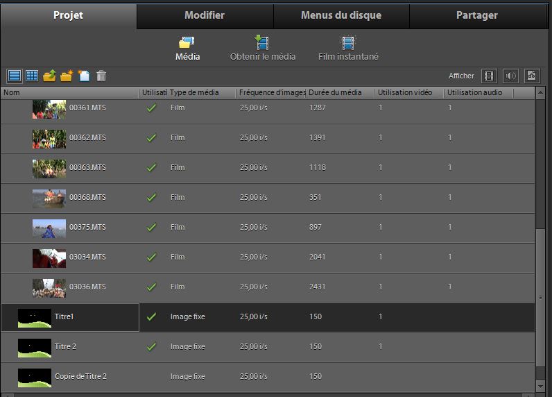Click the Titre 2 thumbnail

(35, 348)
